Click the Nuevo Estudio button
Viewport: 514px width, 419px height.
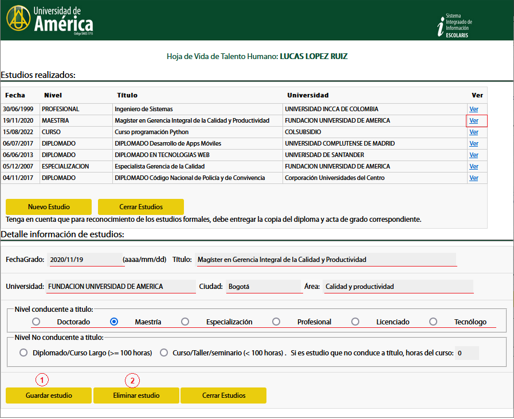49,207
